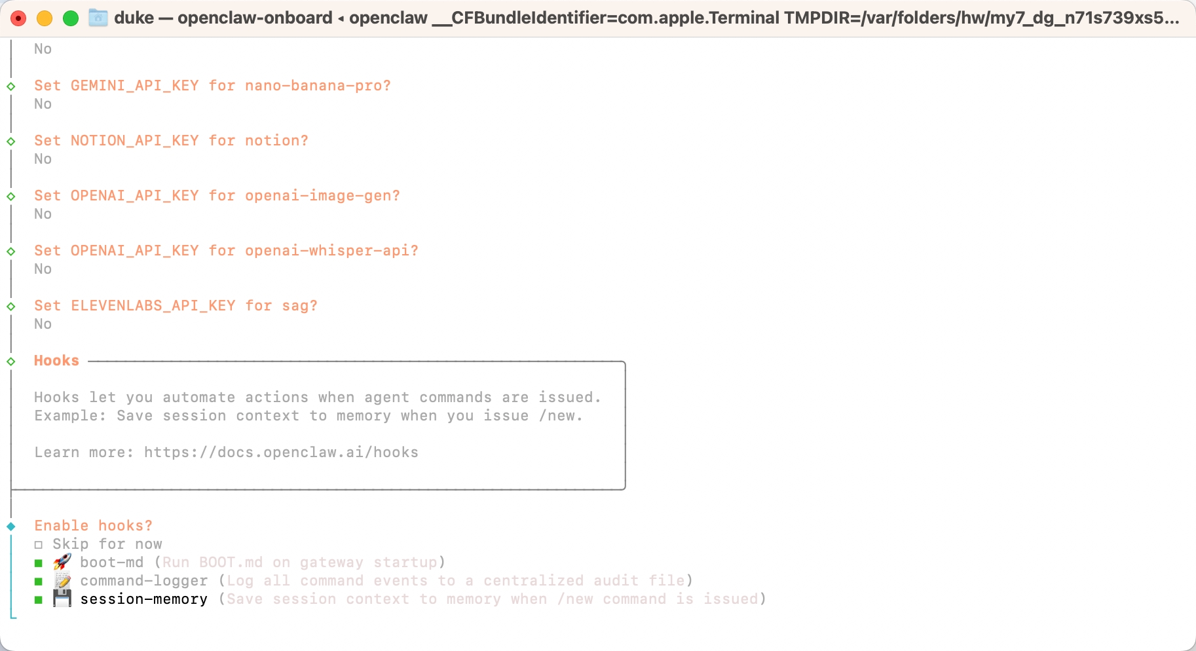Click the diamond marker beside Hooks heading
Image resolution: width=1196 pixels, height=651 pixels.
[11, 362]
